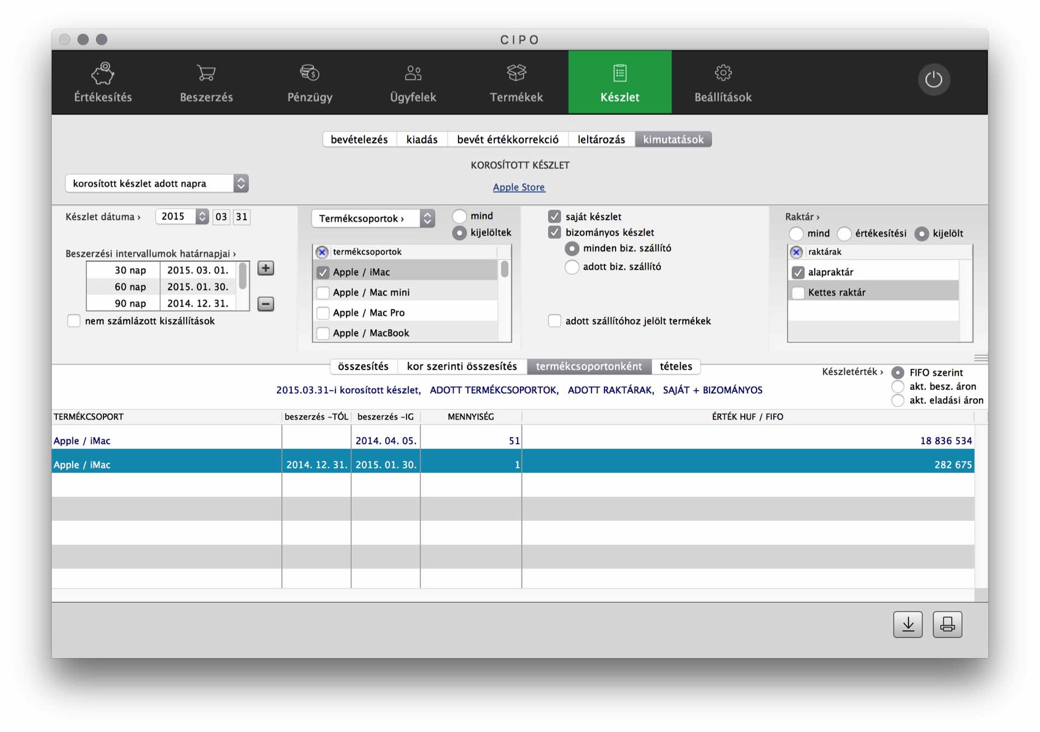Viewport: 1040px width, 732px height.
Task: Open the Értékesítés piggy bank module
Action: [103, 82]
